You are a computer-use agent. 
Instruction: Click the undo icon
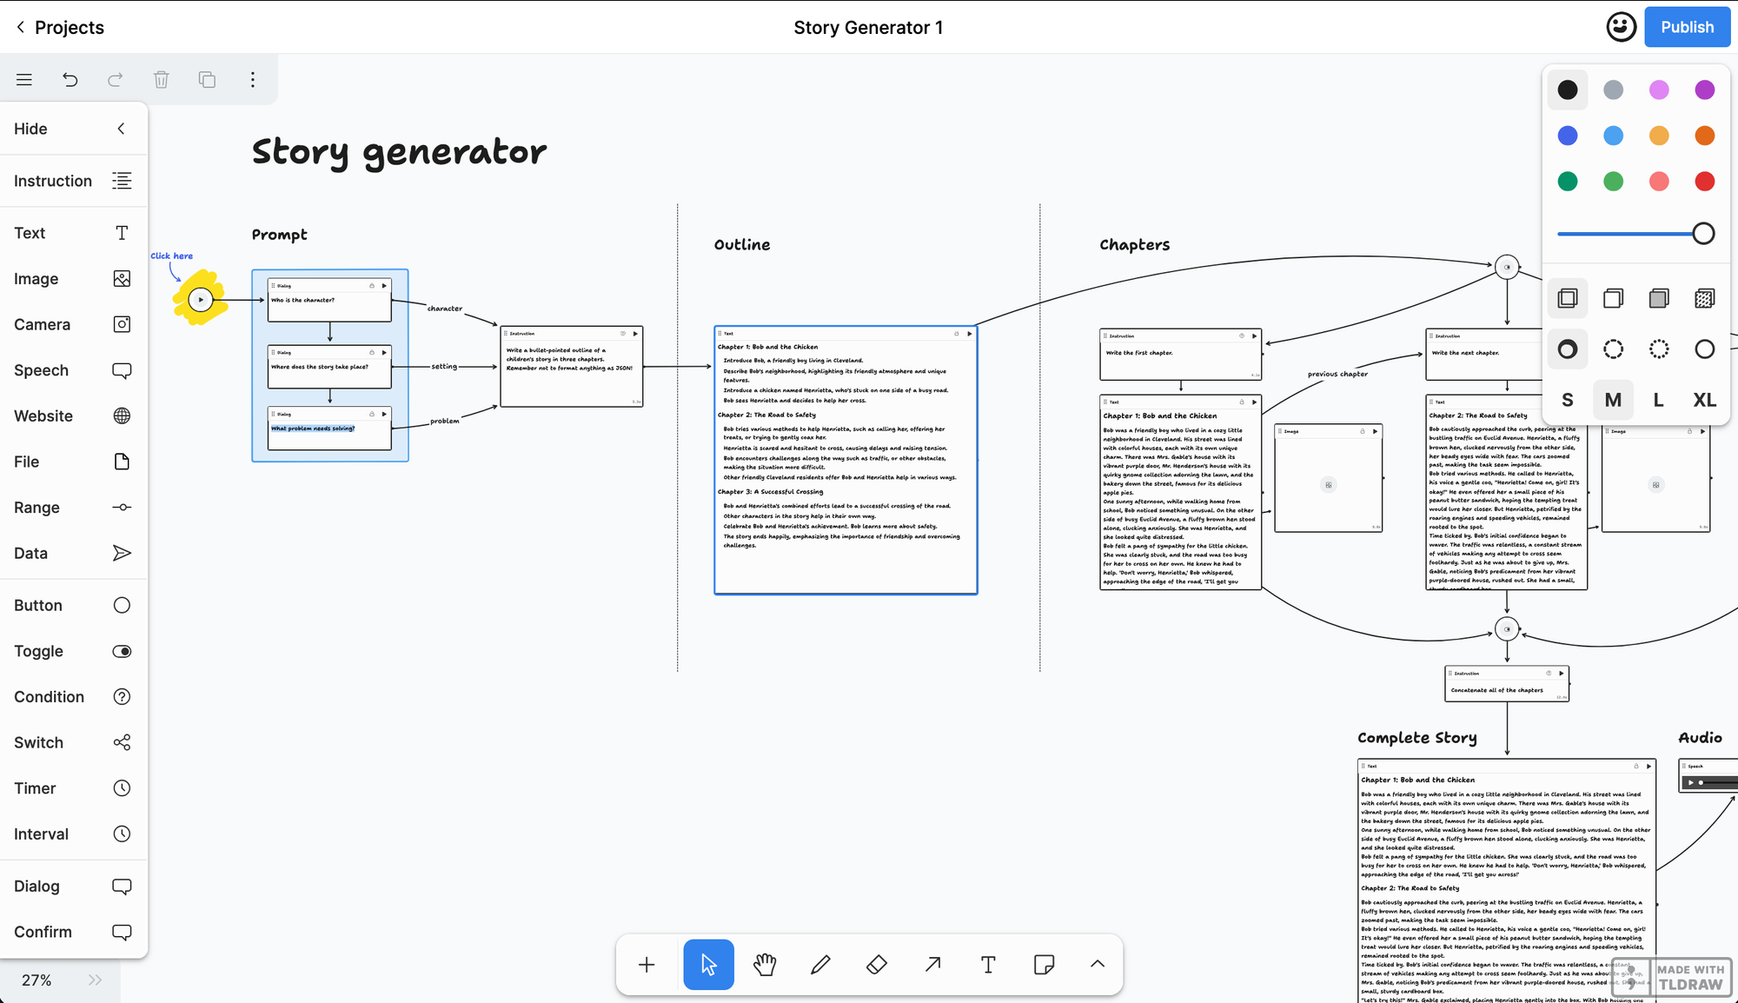70,80
